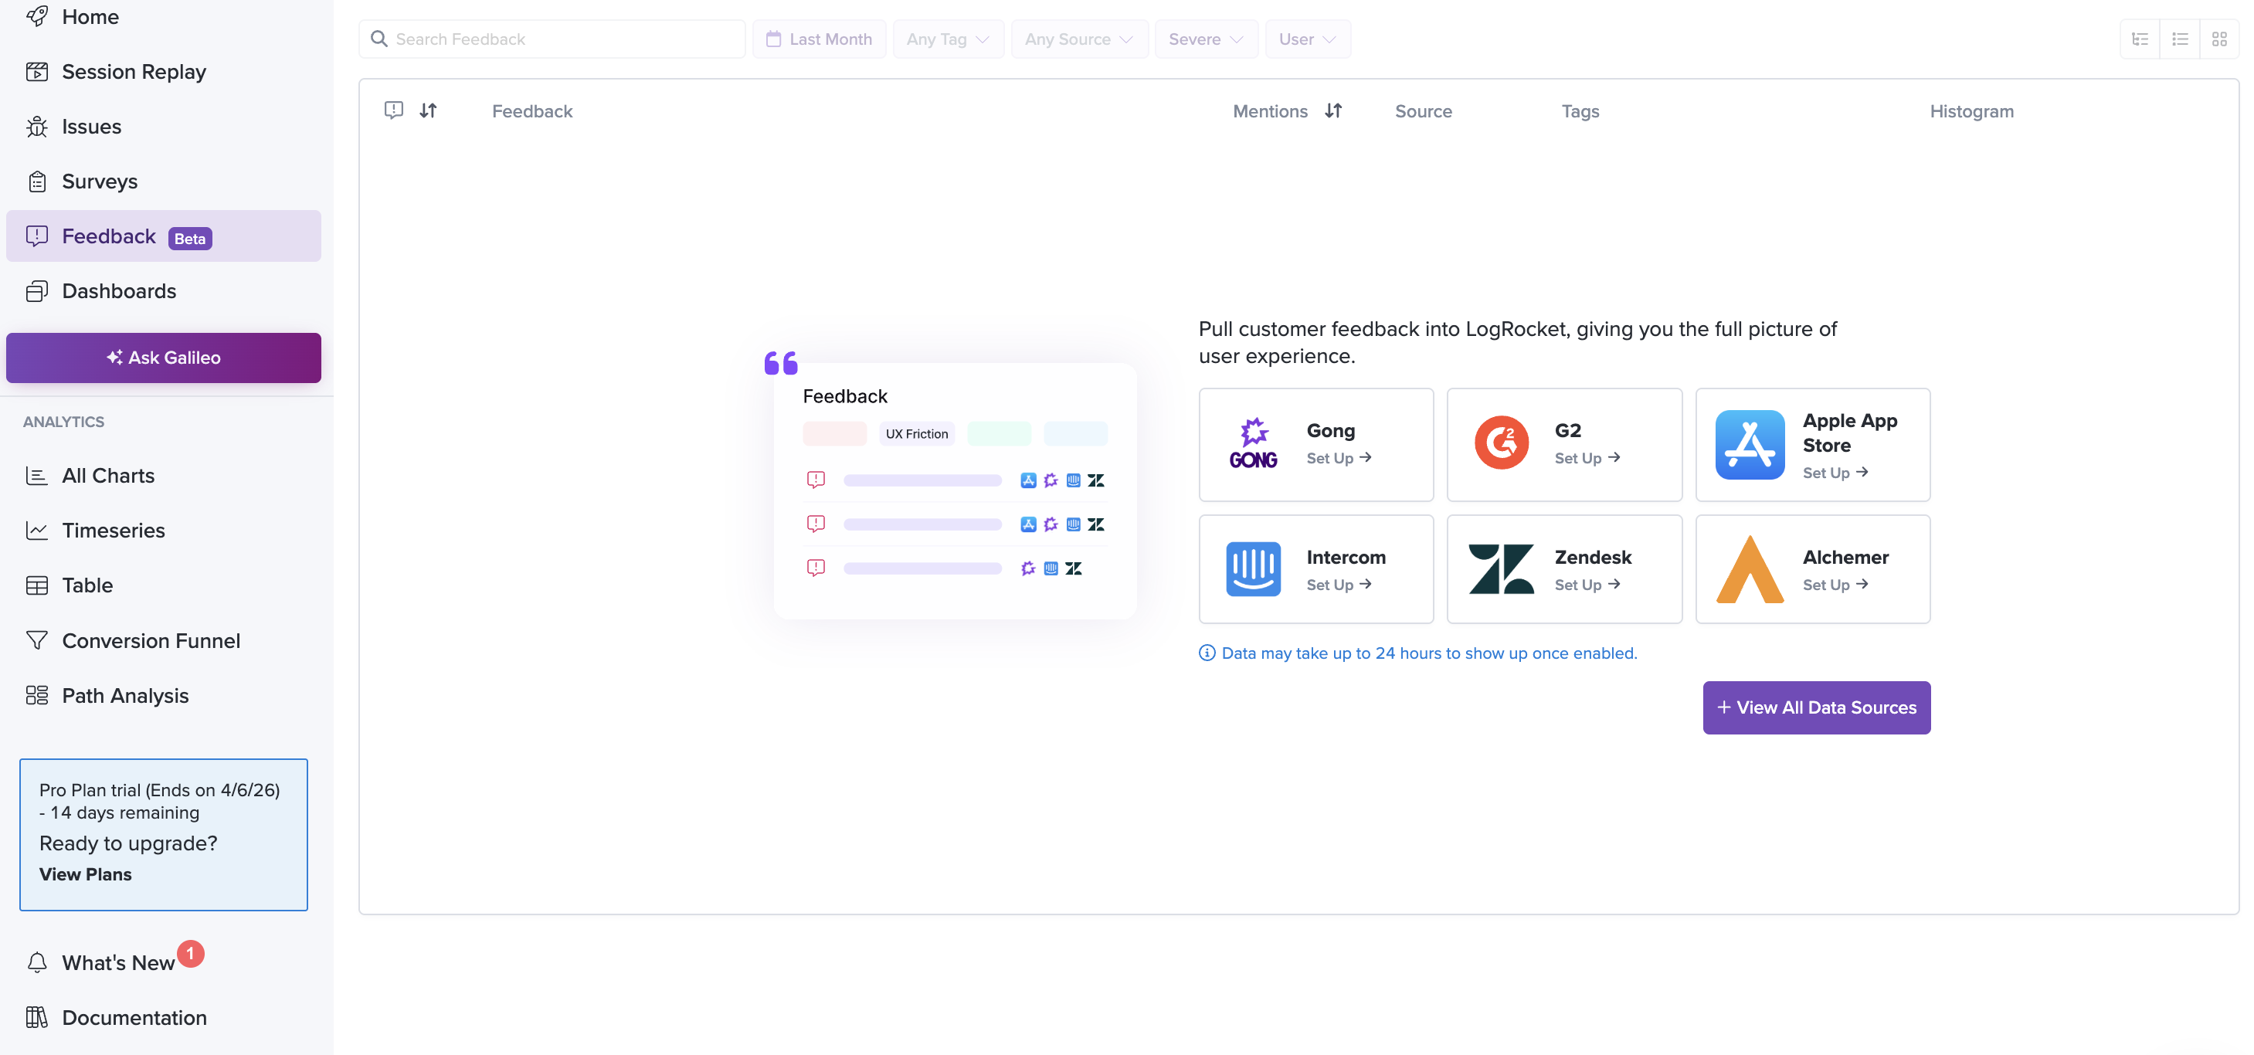Click the sort arrows beside feedback icon
This screenshot has width=2254, height=1055.
click(x=428, y=111)
